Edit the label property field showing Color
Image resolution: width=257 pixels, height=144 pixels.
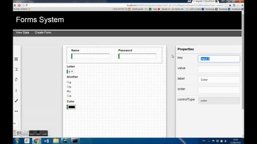click(x=219, y=80)
